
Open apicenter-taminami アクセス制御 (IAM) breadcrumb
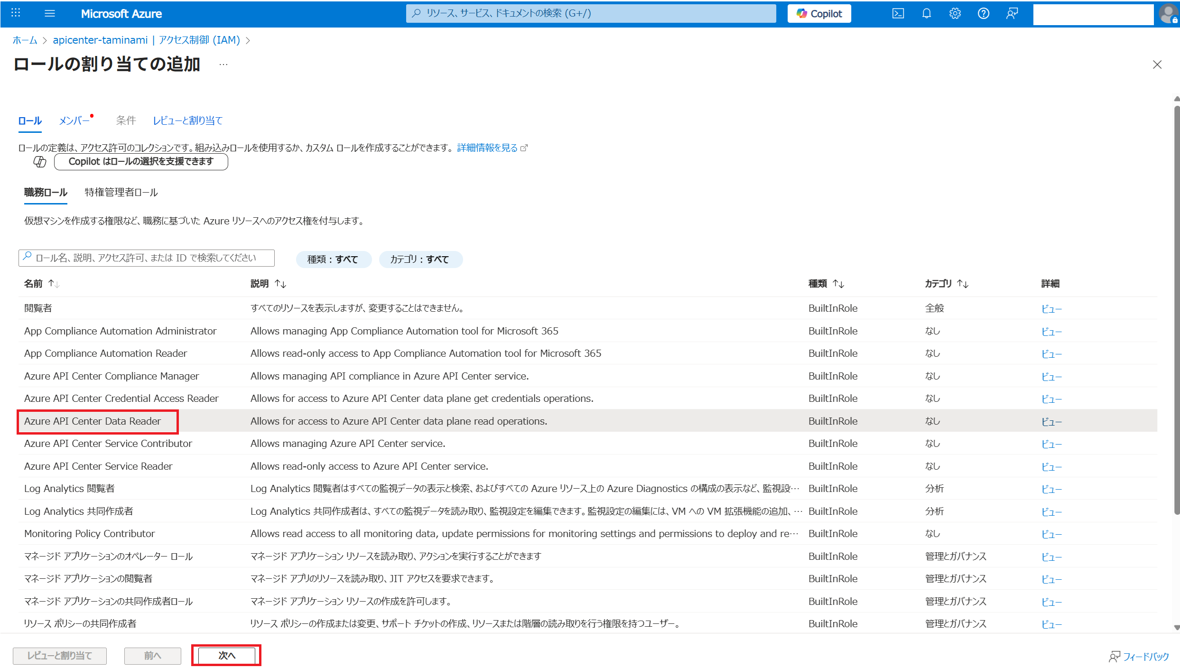coord(147,40)
